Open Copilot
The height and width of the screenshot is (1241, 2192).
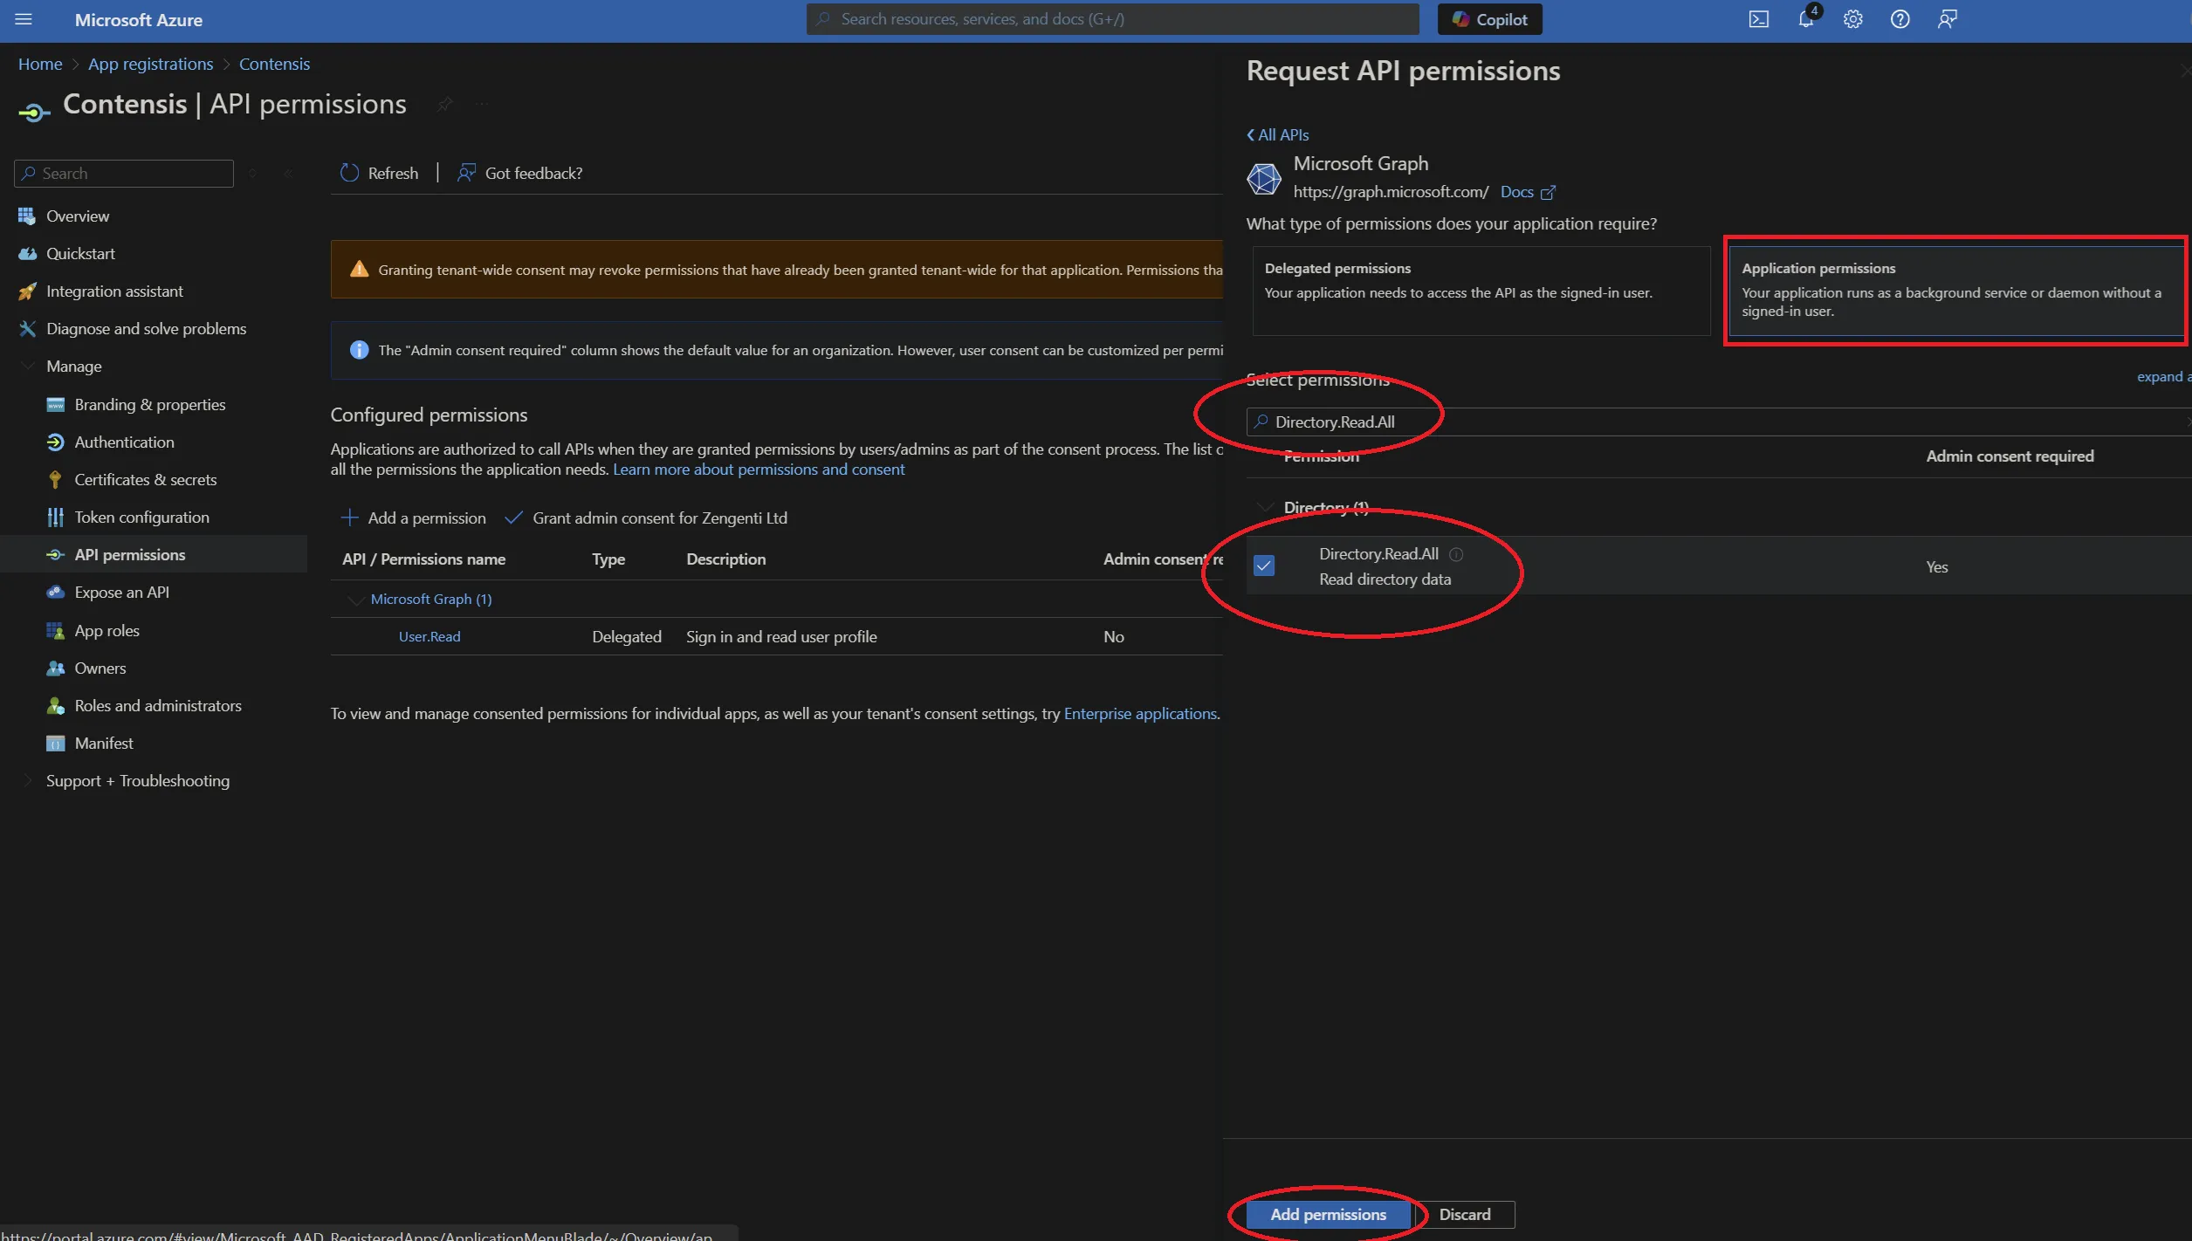click(1489, 19)
